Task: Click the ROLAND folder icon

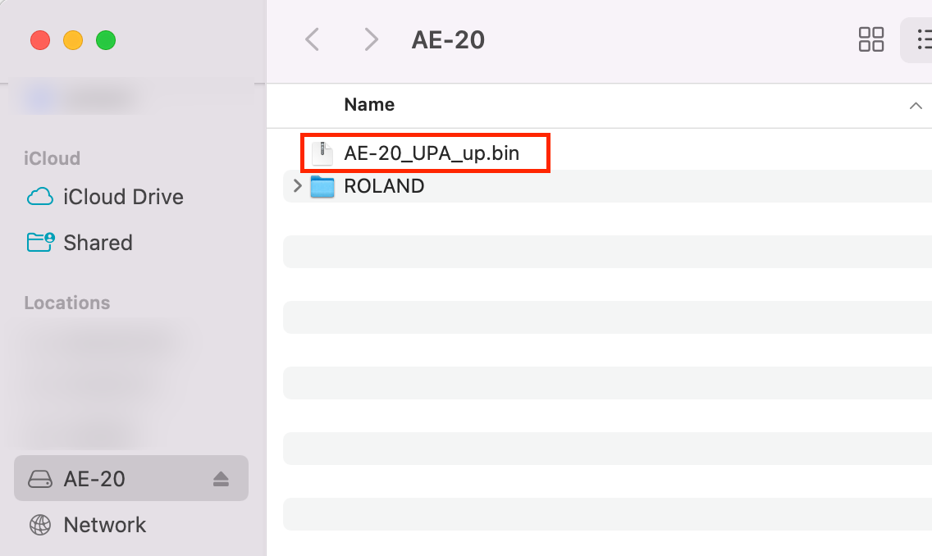Action: (322, 186)
